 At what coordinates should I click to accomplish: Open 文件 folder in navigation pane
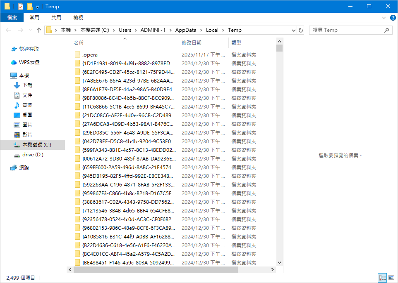[x=23, y=95]
